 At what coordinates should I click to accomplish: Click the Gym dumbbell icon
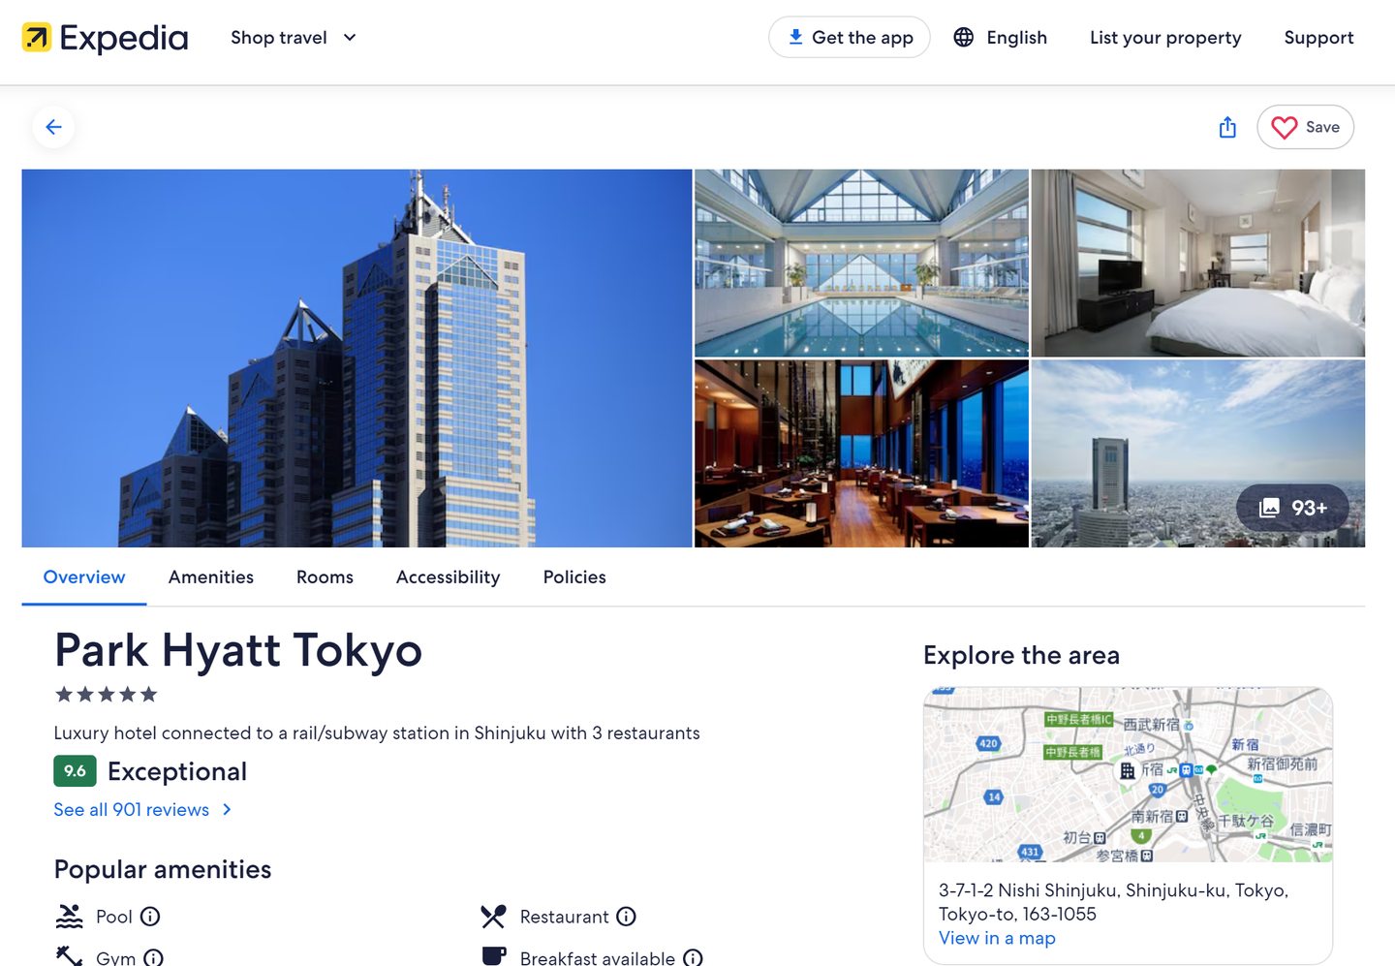(69, 956)
